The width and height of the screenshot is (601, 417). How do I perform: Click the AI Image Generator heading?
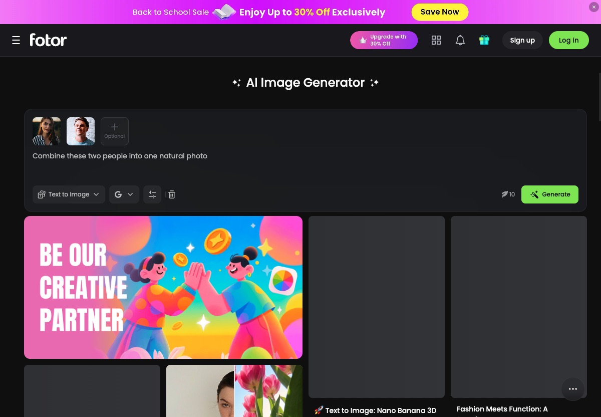pos(306,83)
